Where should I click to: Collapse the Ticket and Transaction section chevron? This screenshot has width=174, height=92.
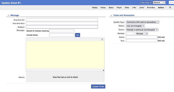click(x=111, y=15)
